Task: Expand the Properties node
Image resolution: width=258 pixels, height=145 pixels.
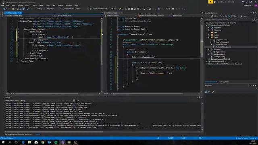Action: coord(209,28)
